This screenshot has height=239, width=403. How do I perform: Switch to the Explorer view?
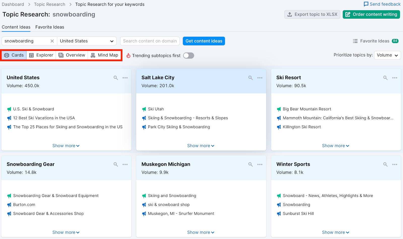(41, 55)
